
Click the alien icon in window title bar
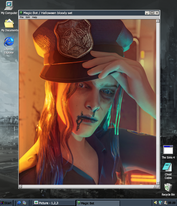click(x=21, y=13)
